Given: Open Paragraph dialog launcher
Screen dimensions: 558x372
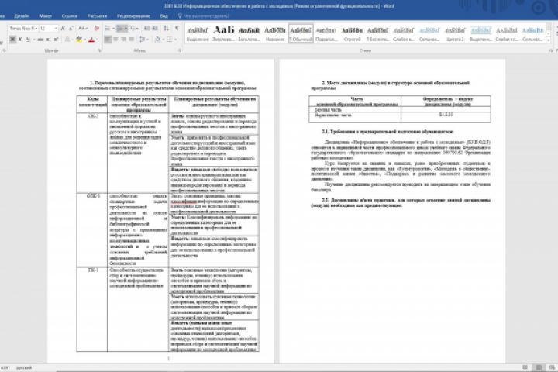Looking at the screenshot, I should [180, 50].
